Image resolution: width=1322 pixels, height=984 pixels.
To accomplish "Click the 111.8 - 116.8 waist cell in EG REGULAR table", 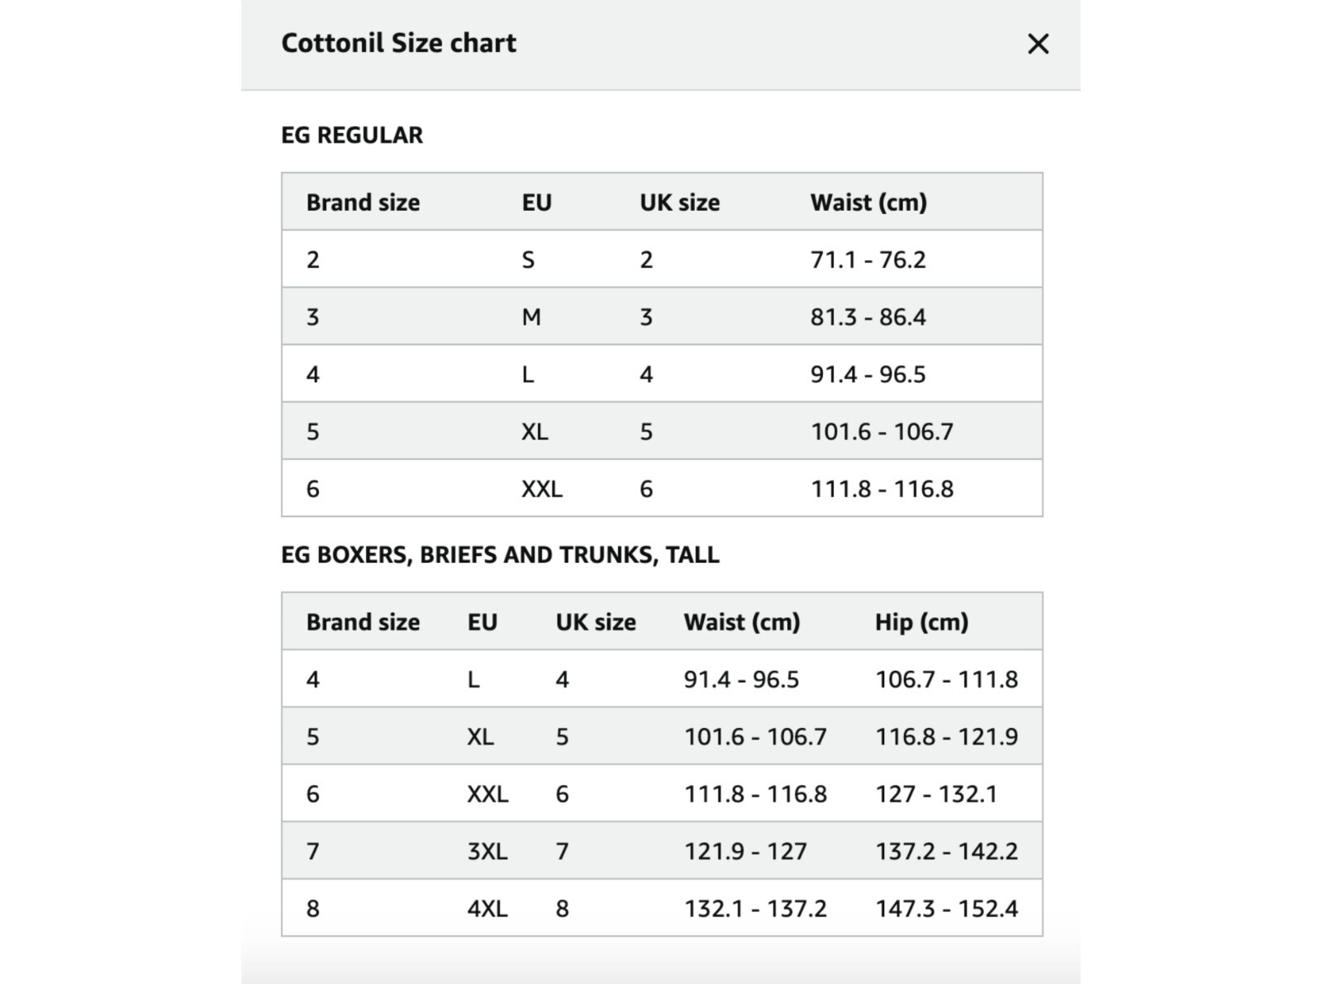I will (882, 488).
